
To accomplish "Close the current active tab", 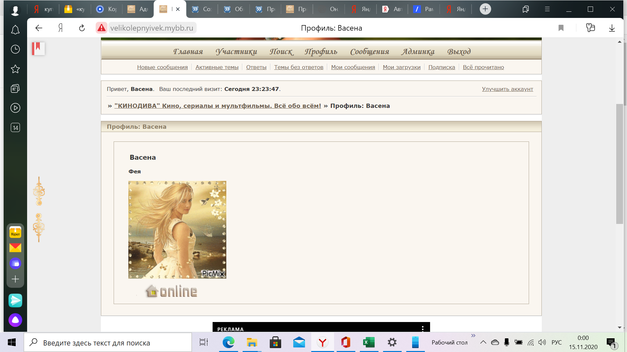I will click(x=178, y=9).
